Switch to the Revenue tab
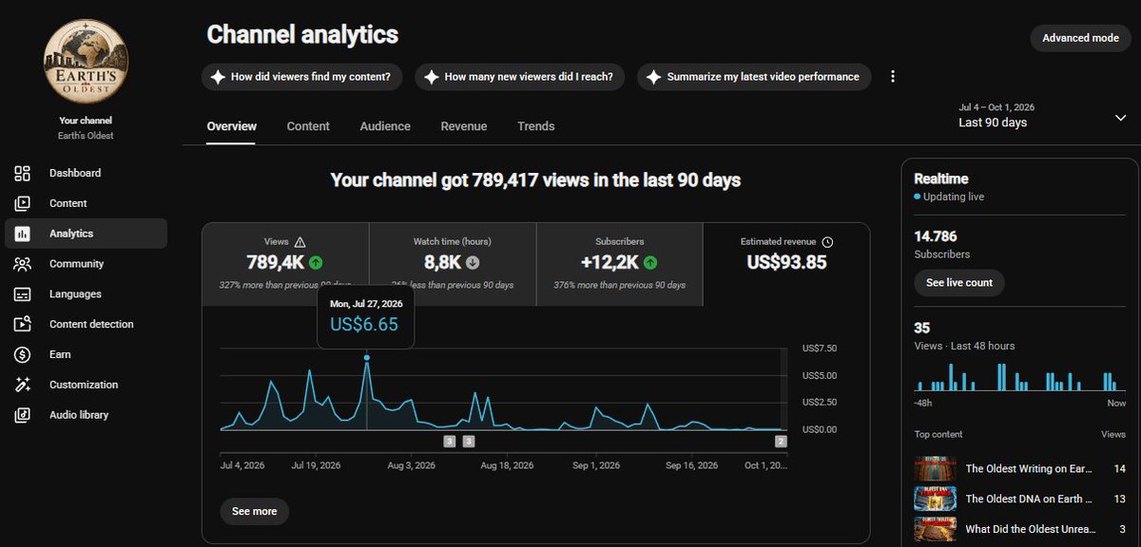The height and width of the screenshot is (547, 1141). [464, 126]
